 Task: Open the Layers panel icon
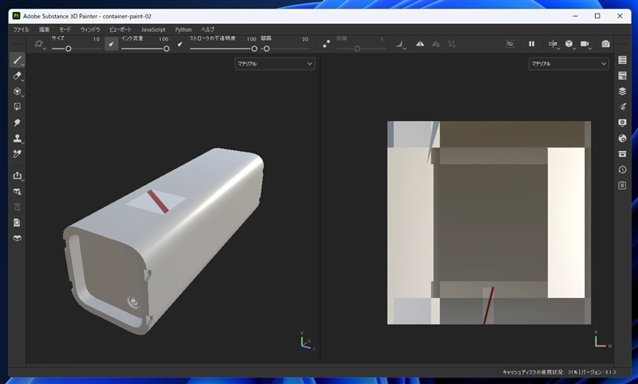pos(622,92)
